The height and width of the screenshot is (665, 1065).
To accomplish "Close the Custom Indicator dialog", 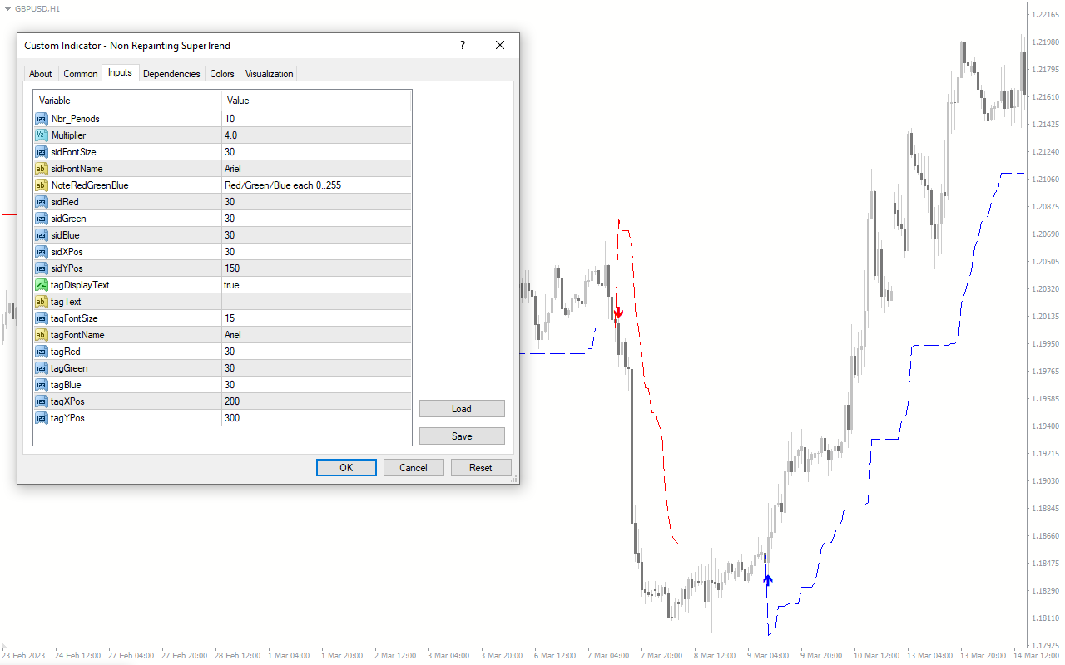I will (x=500, y=46).
